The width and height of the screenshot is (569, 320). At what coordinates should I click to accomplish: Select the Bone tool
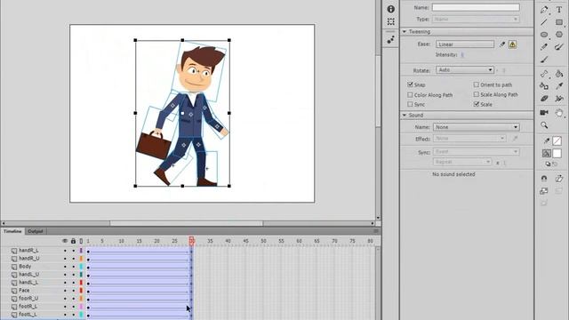[x=544, y=74]
